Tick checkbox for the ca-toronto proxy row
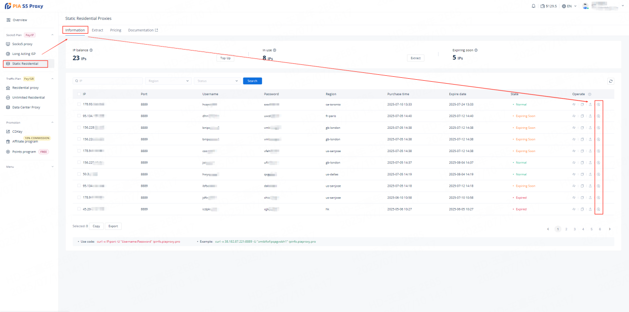Viewport: 629px width, 312px height. pyautogui.click(x=79, y=104)
